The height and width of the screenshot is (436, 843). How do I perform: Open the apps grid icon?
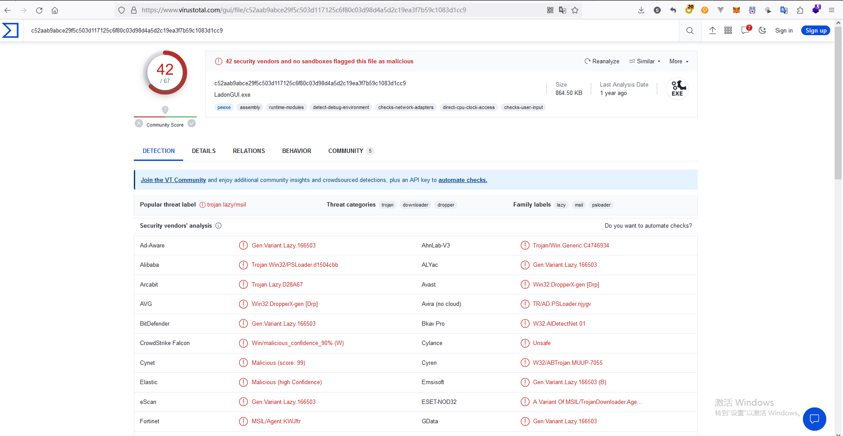pyautogui.click(x=728, y=30)
